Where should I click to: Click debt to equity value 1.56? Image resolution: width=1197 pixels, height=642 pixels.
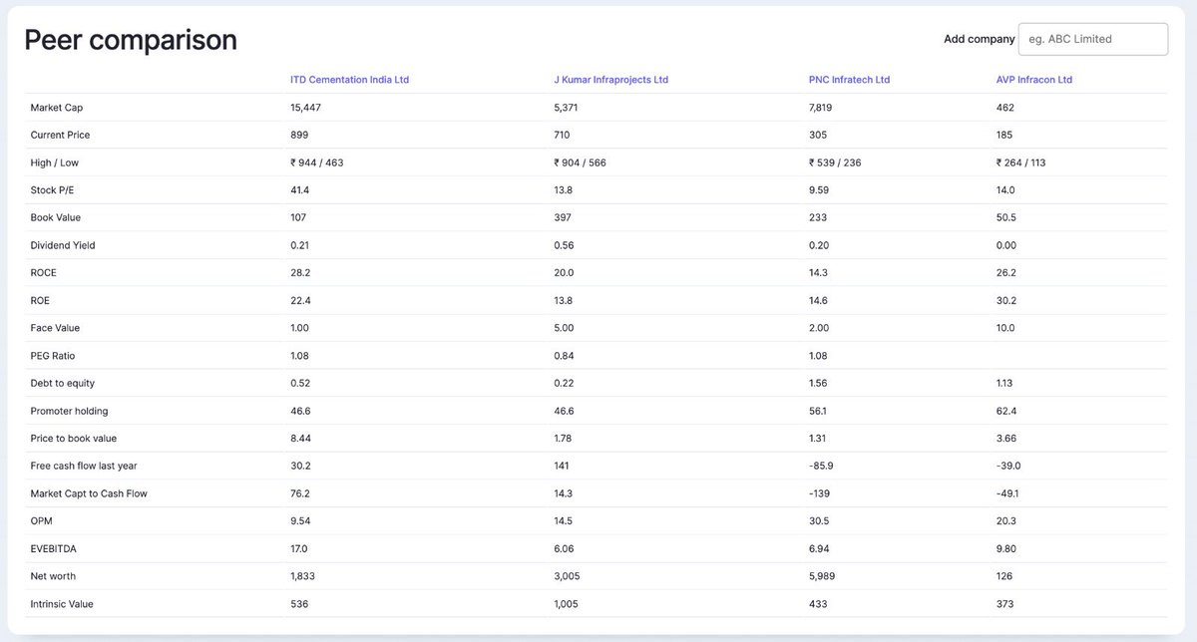pyautogui.click(x=818, y=383)
